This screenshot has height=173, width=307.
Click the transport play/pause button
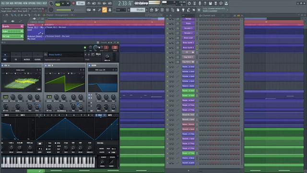pos(63,3)
